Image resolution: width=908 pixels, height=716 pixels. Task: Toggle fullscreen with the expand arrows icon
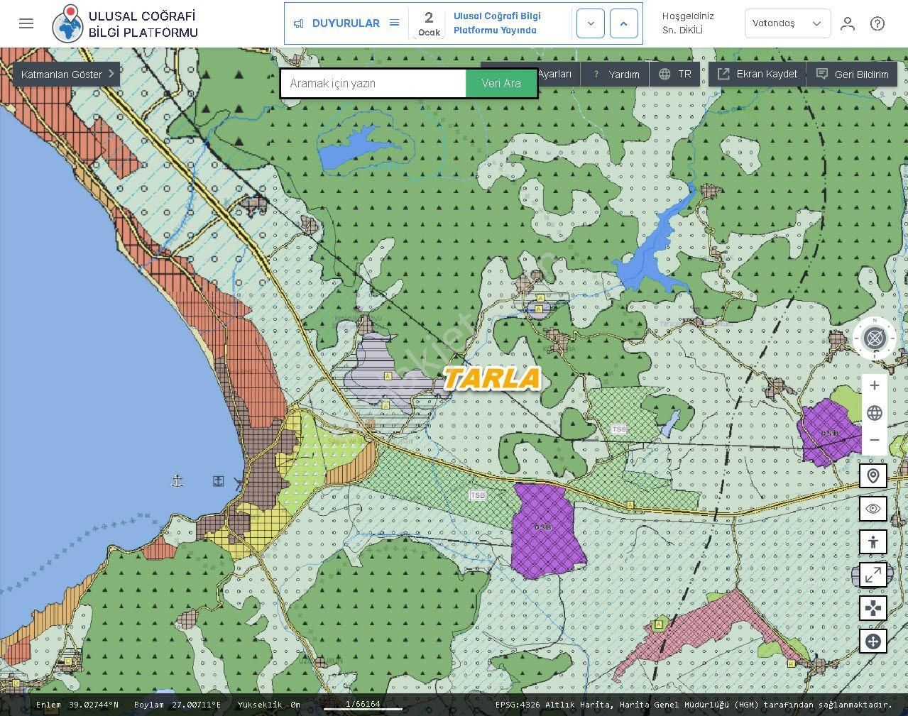pos(873,575)
